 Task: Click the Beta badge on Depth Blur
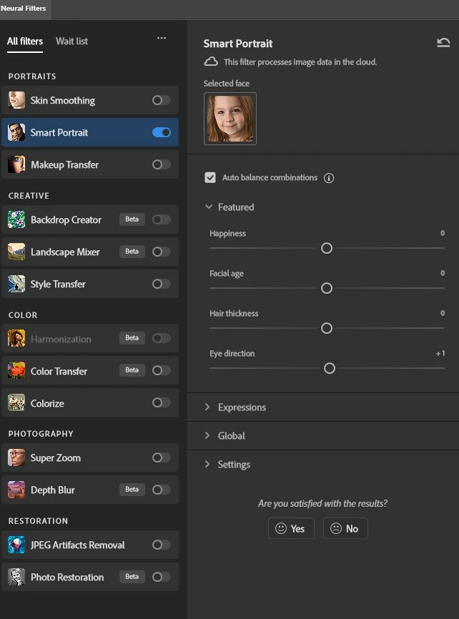(x=132, y=490)
